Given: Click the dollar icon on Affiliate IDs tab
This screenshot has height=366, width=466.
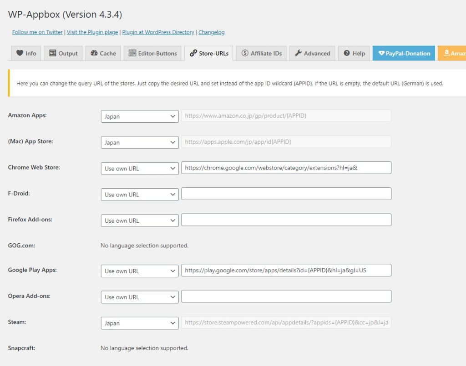Looking at the screenshot, I should tap(245, 53).
